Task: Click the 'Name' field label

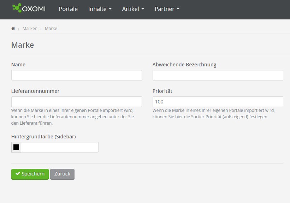Action: point(18,65)
